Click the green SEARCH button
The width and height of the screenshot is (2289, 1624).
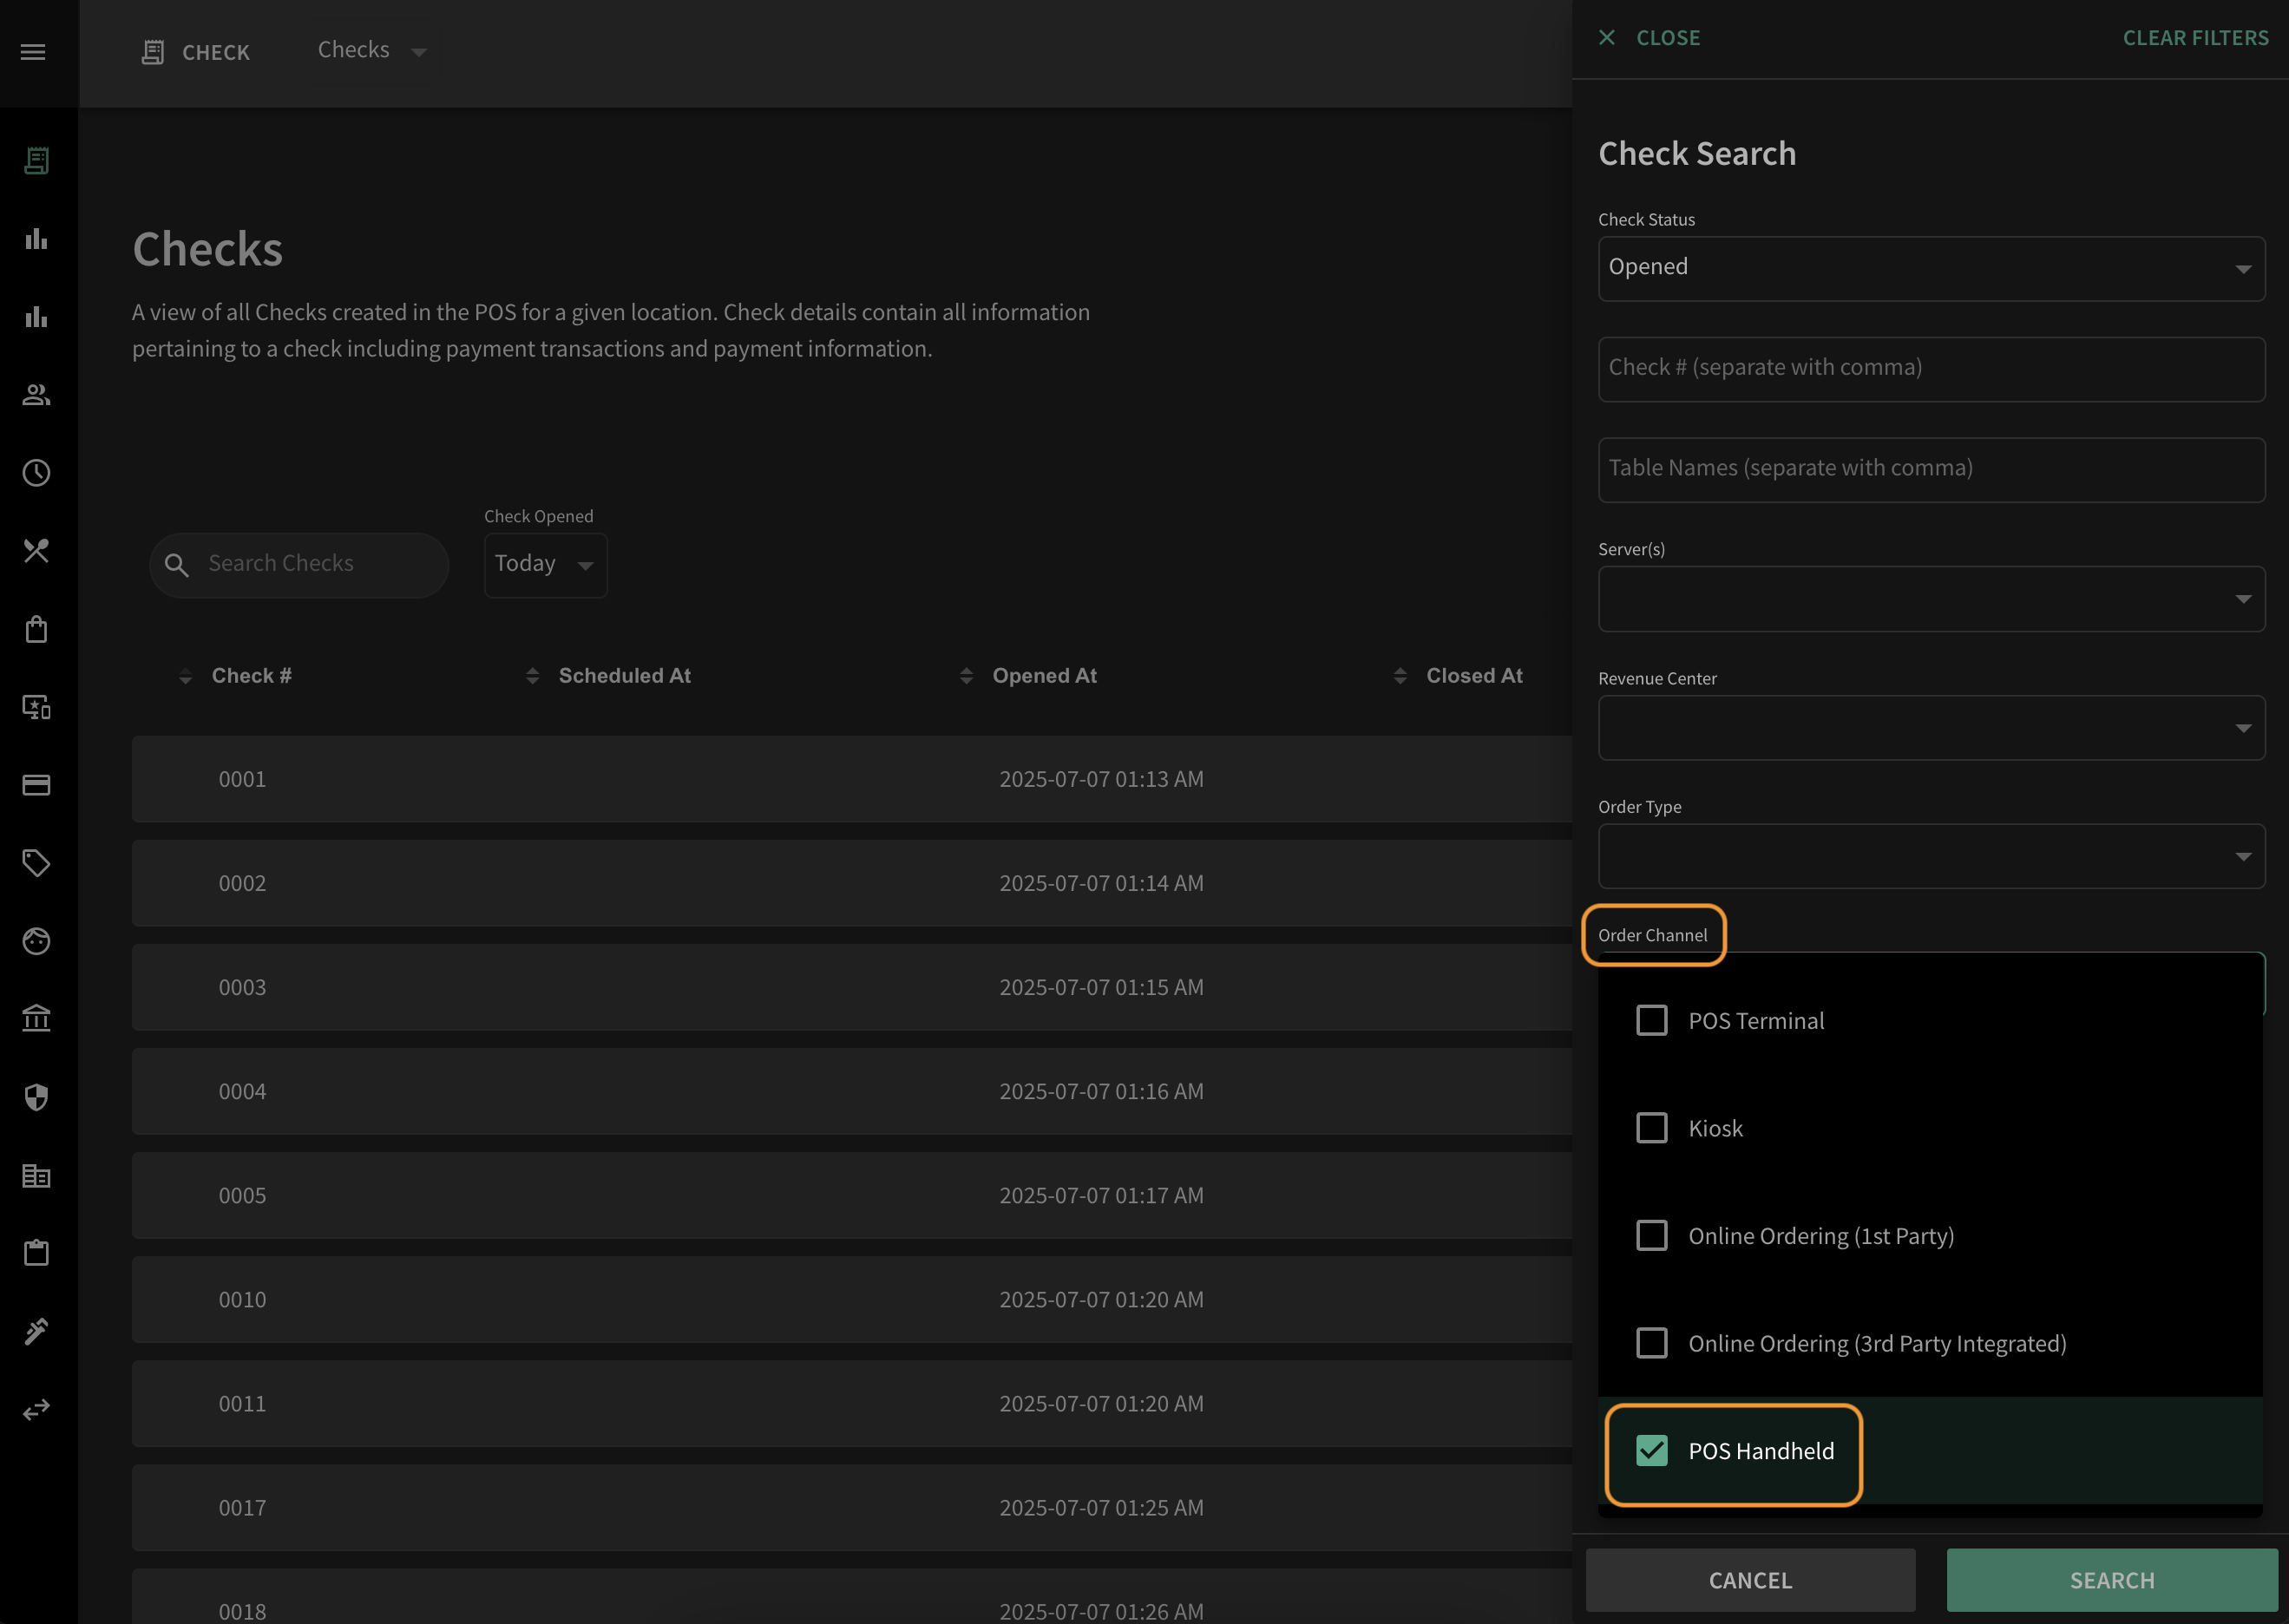(2112, 1580)
